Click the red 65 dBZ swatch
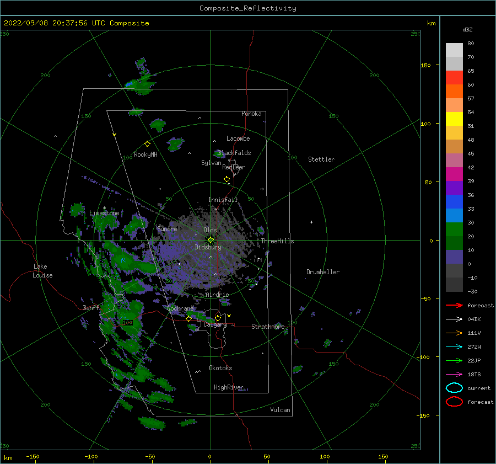Image resolution: width=496 pixels, height=464 pixels. [x=454, y=78]
